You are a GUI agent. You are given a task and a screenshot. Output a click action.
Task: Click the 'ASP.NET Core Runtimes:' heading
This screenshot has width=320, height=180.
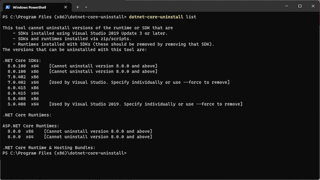pos(31,126)
